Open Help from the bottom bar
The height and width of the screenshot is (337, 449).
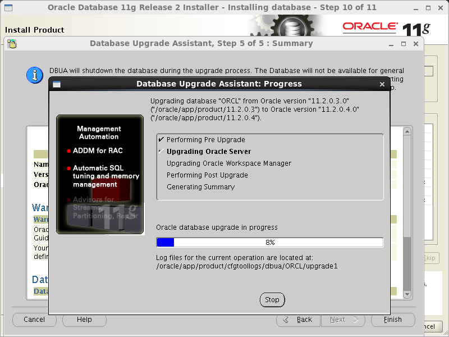(84, 320)
